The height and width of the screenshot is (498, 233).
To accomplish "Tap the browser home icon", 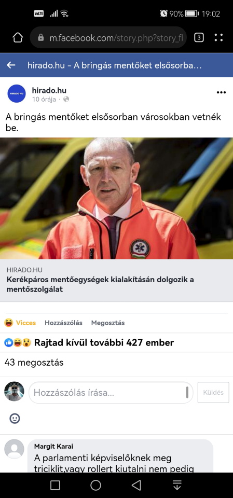I will (x=18, y=38).
